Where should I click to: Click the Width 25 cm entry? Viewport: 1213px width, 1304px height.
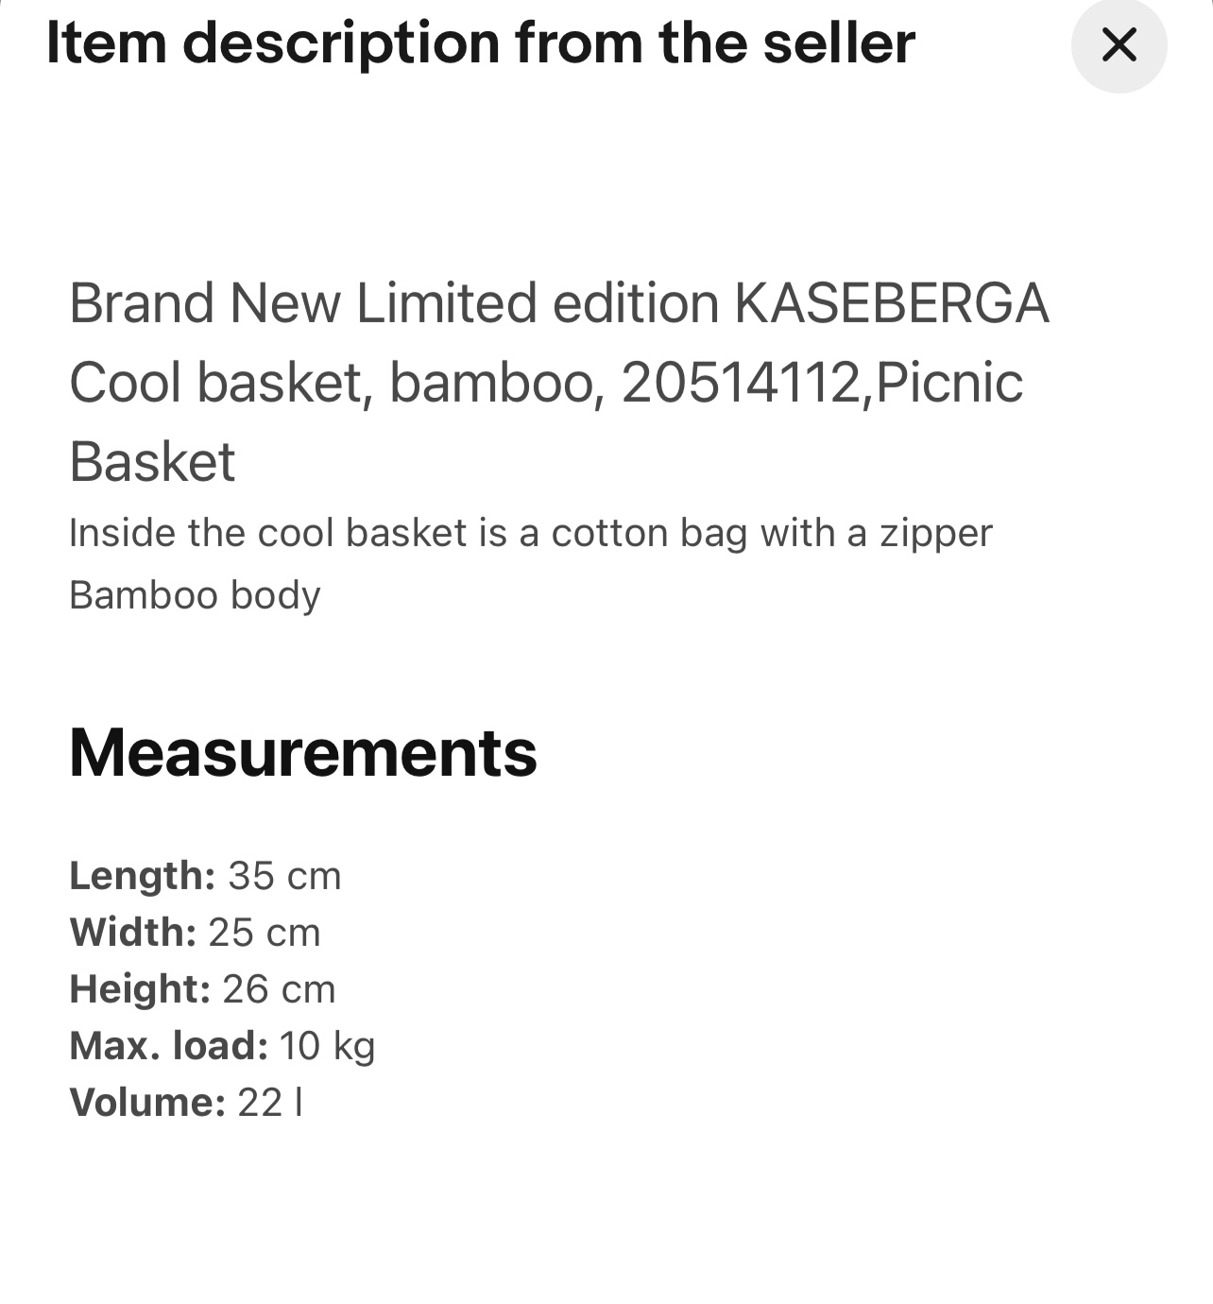click(196, 933)
